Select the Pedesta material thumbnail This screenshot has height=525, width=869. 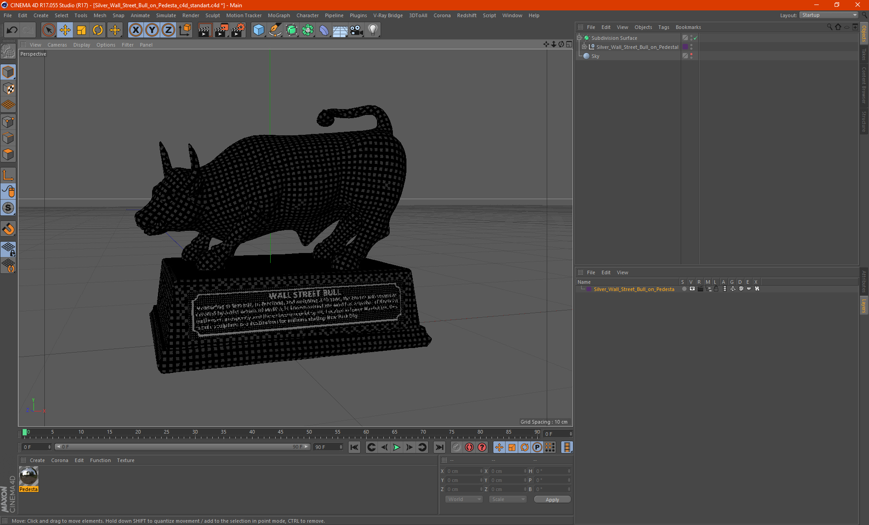tap(29, 476)
